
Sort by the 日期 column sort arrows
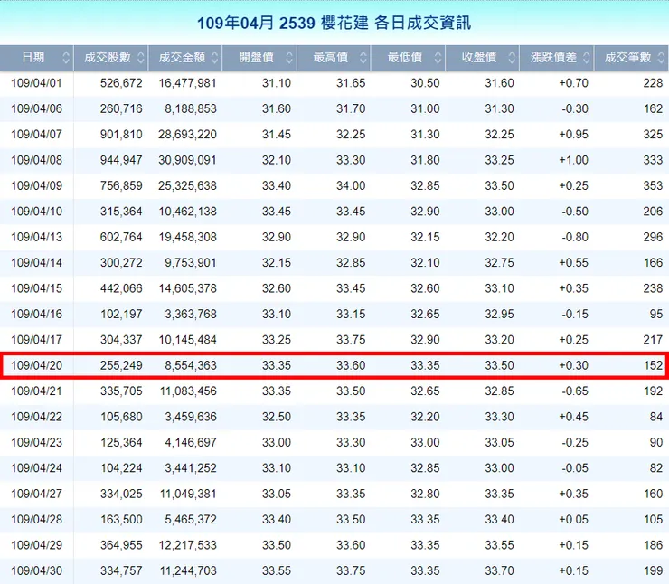(66, 58)
